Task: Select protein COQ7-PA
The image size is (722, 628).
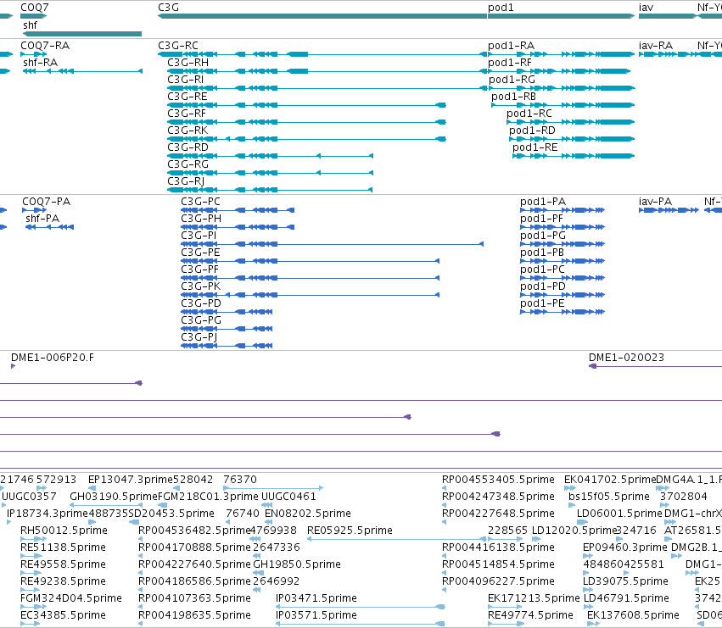Action: [x=47, y=202]
